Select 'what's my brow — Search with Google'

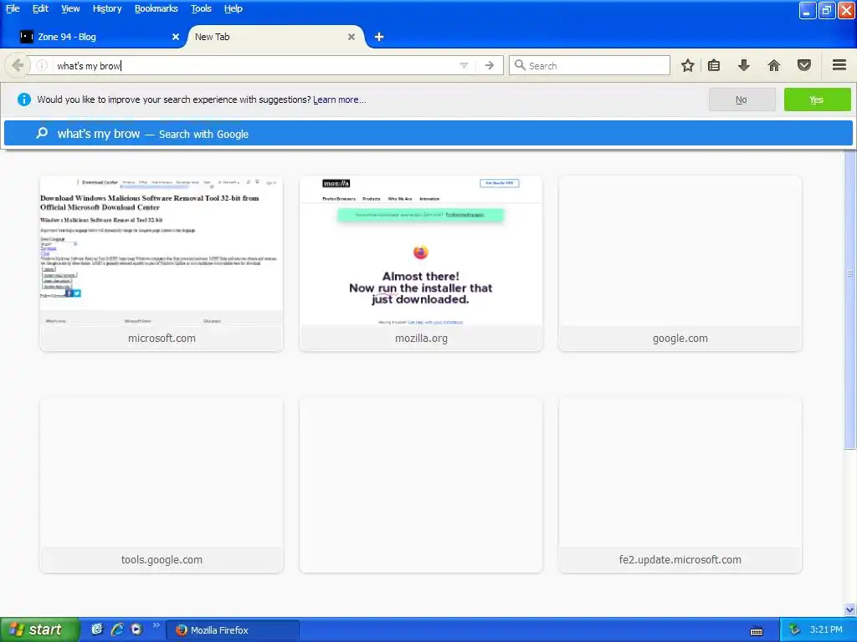(x=428, y=134)
